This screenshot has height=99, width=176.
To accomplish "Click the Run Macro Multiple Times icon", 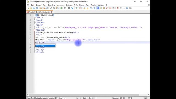I will pos(127,8).
